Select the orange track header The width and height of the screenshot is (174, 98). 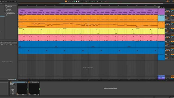(x=161, y=25)
